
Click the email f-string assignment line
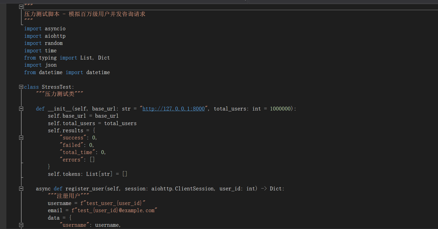[102, 210]
